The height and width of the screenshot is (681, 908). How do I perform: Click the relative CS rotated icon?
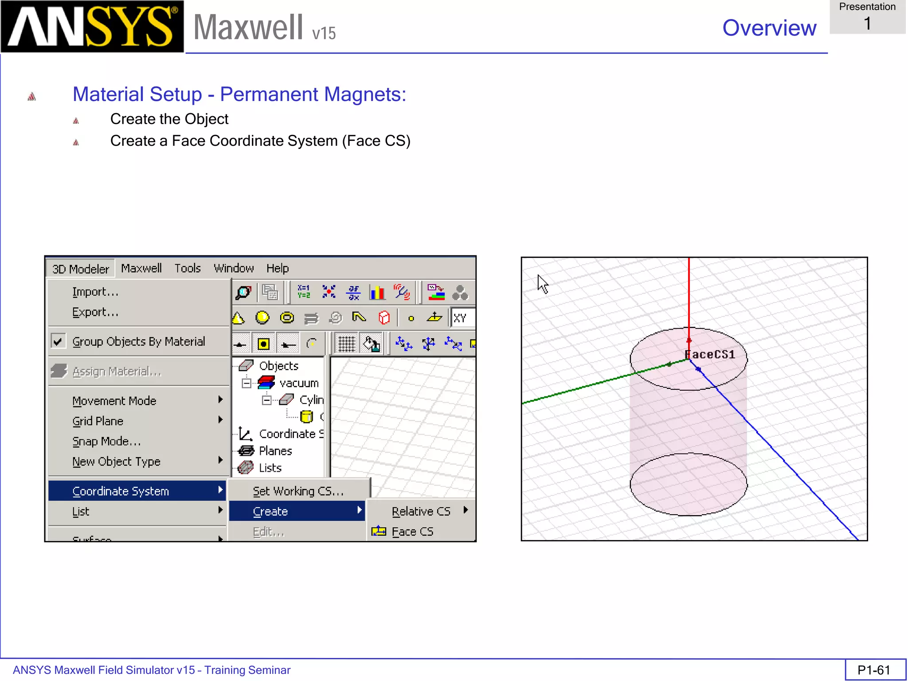453,344
